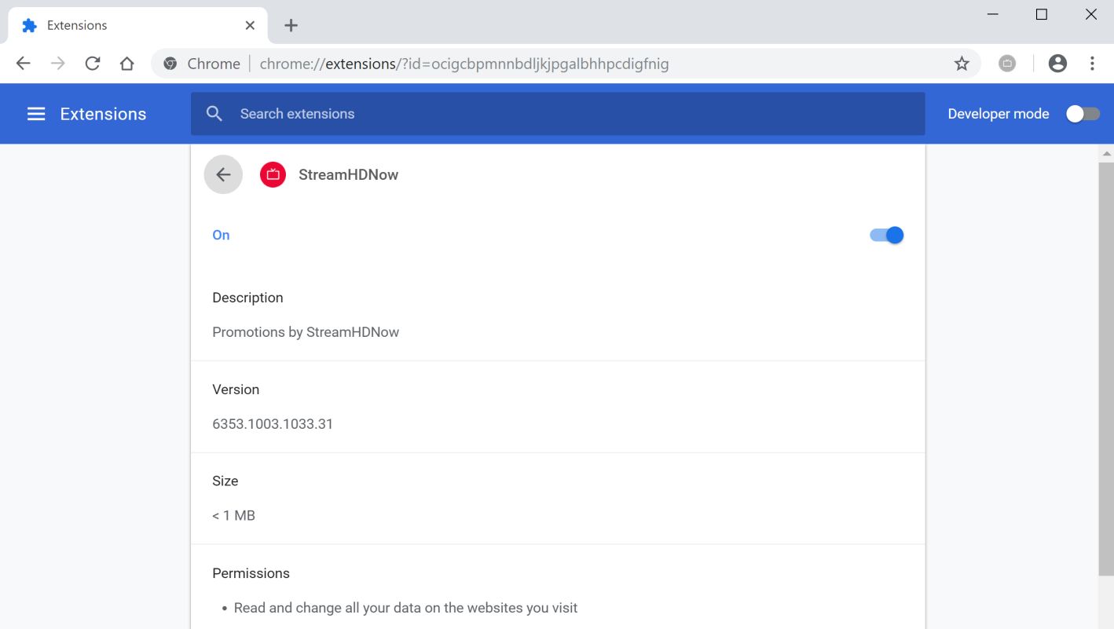The height and width of the screenshot is (629, 1114).
Task: Go back to the extensions list
Action: pyautogui.click(x=223, y=174)
